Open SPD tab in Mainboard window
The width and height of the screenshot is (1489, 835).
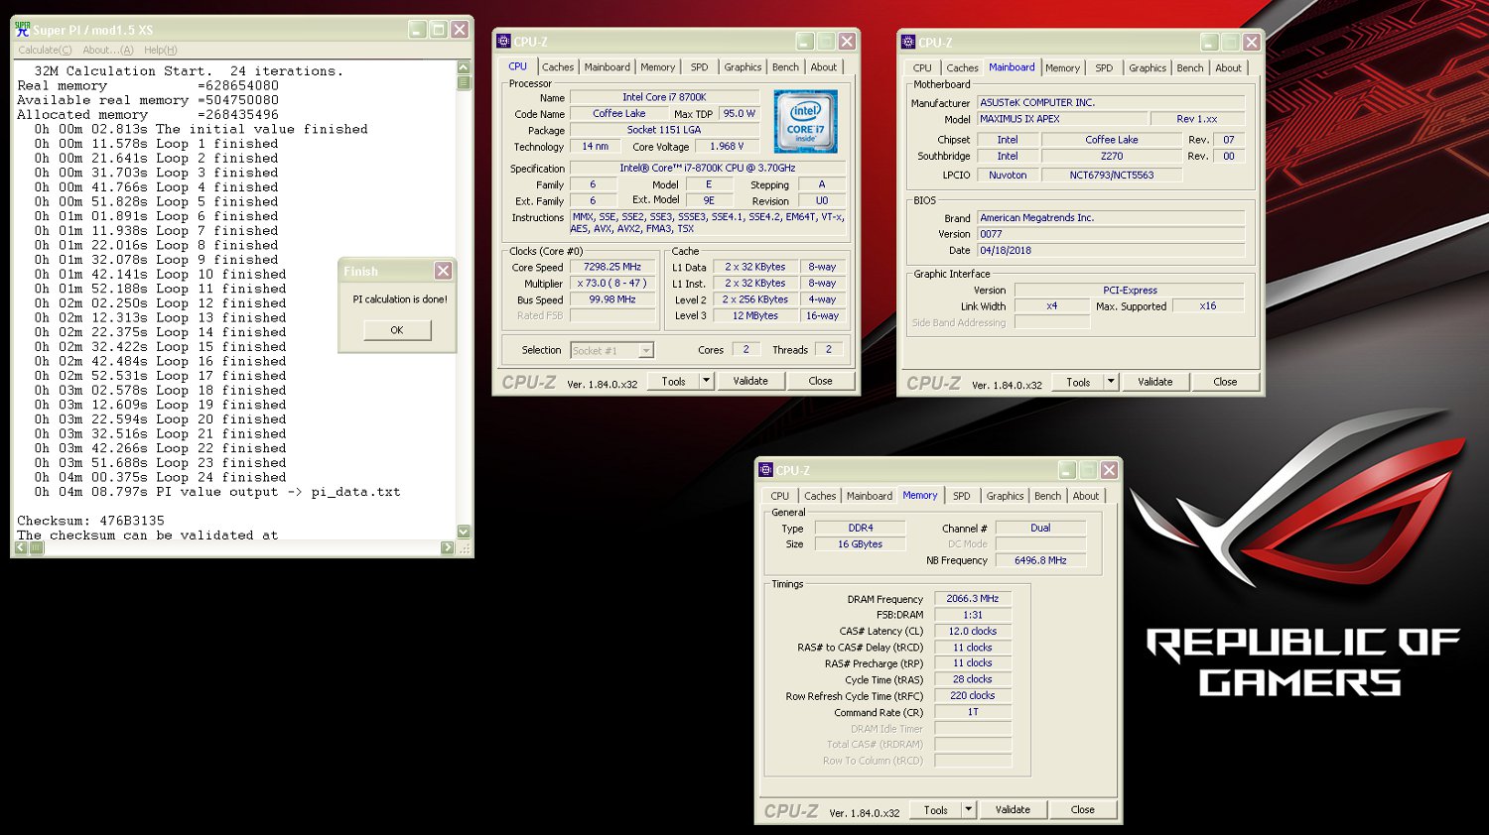click(1104, 68)
